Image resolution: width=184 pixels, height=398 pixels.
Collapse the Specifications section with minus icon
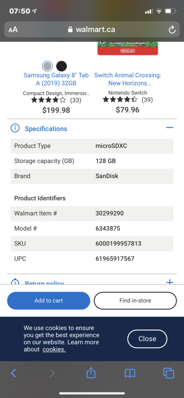[x=169, y=127]
